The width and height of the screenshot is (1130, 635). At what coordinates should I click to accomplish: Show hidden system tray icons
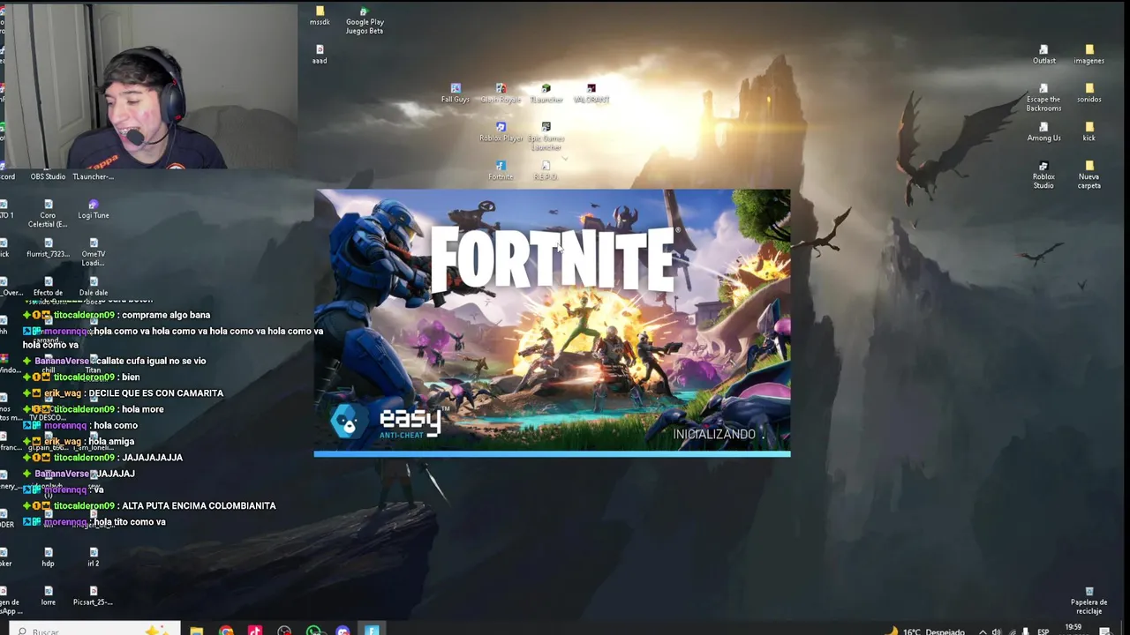pos(983,631)
